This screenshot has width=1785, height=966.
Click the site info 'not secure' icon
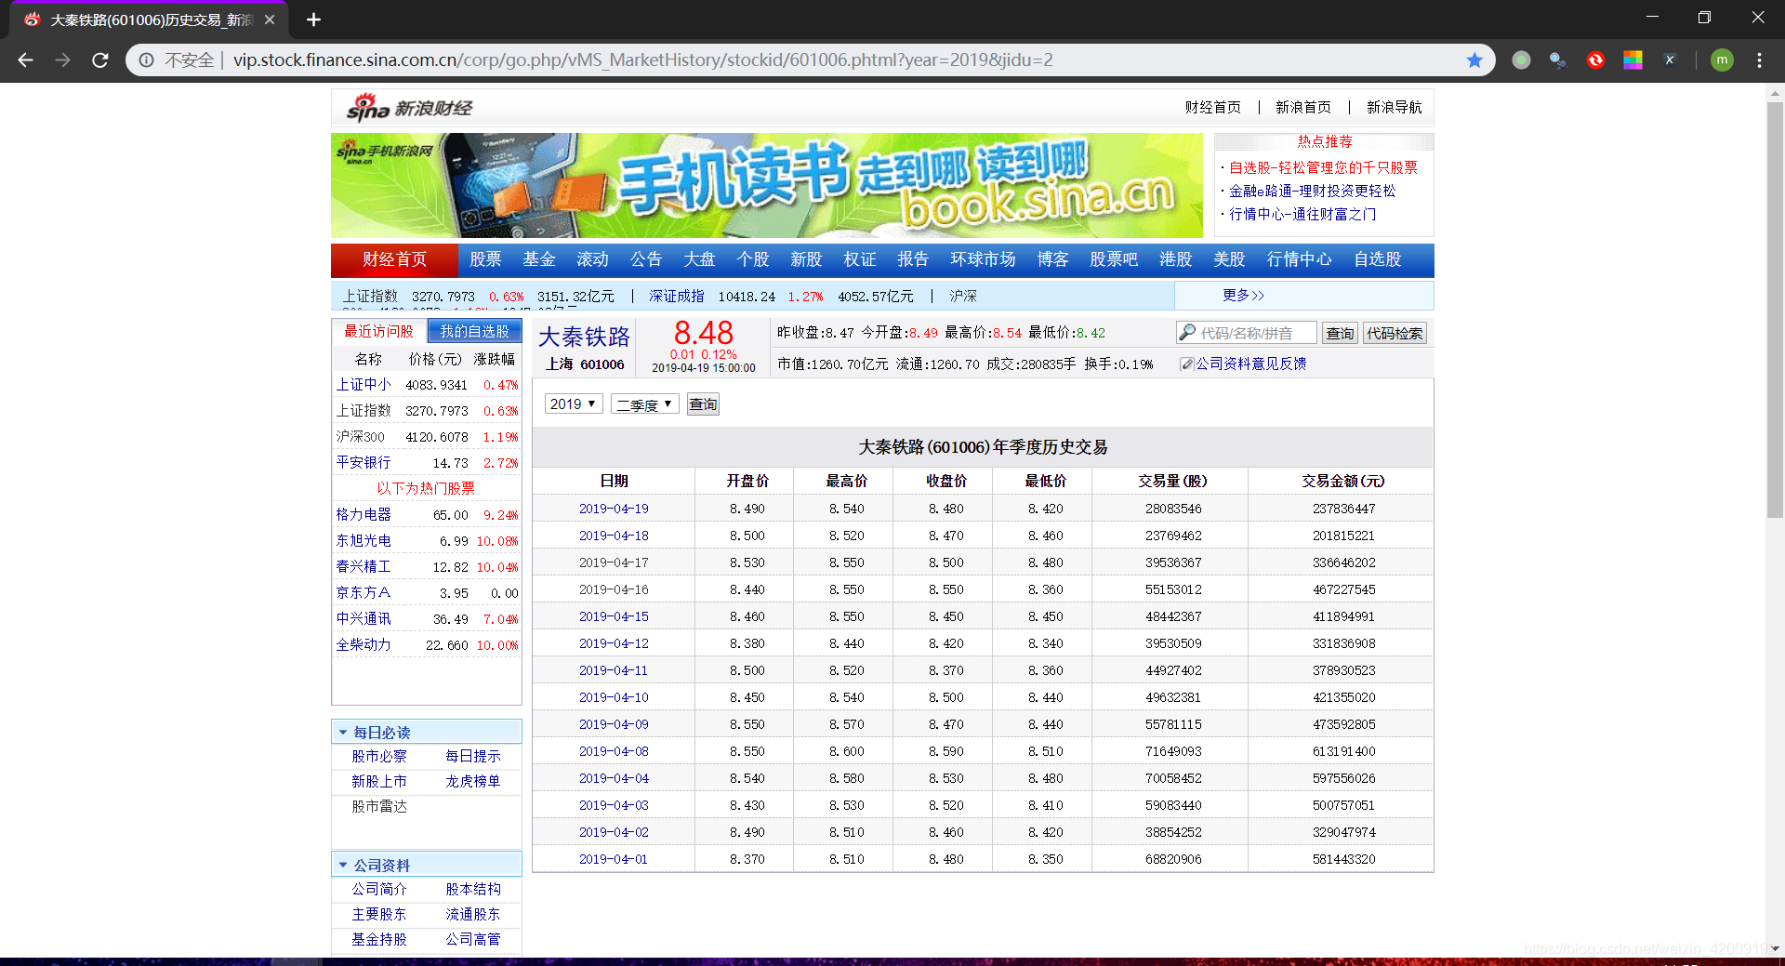pos(147,60)
